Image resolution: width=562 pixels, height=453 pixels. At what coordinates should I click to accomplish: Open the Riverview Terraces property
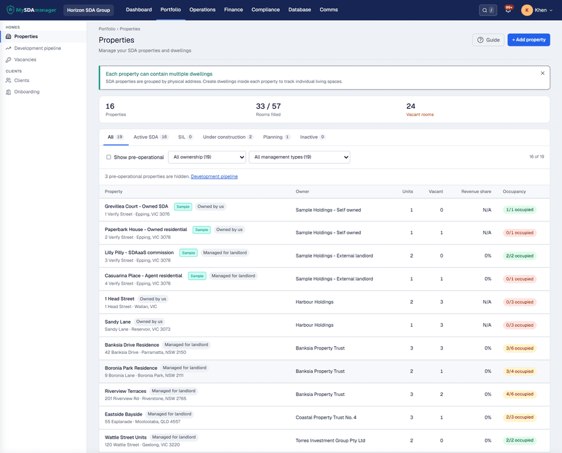coord(126,391)
